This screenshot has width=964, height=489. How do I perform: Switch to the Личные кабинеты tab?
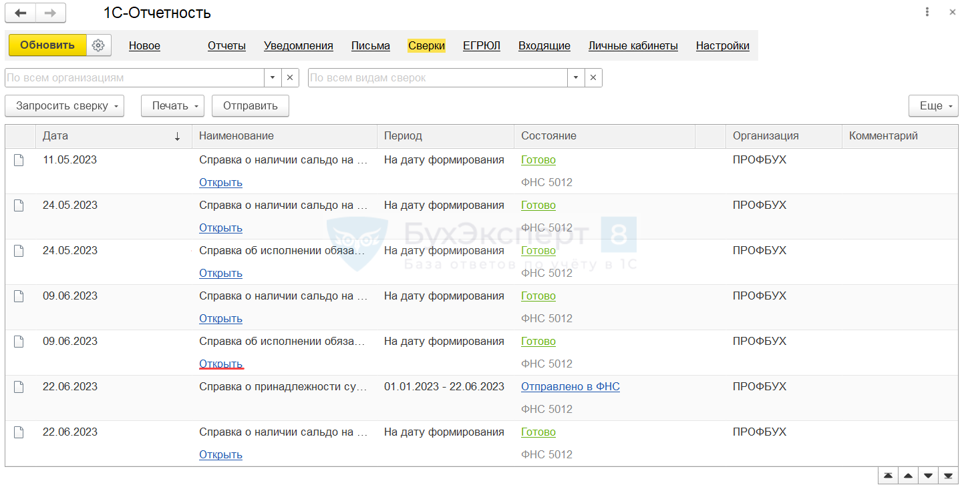pyautogui.click(x=633, y=45)
